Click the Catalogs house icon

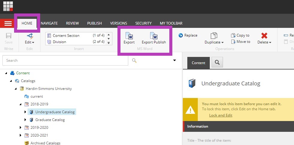click(x=17, y=81)
